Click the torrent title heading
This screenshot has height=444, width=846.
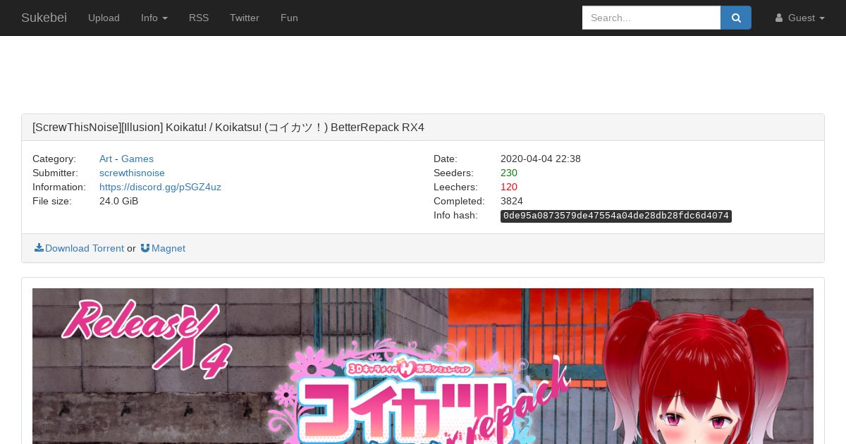(228, 128)
